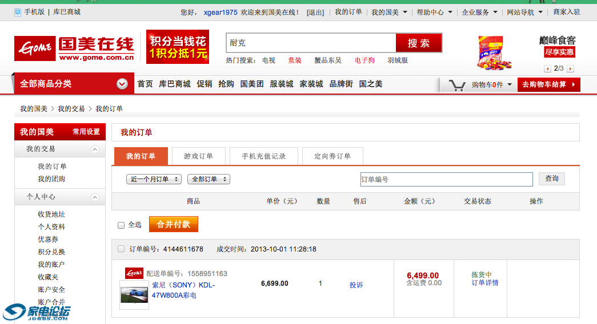Focus the 订单编号 order number field
This screenshot has height=324, width=597.
[446, 179]
